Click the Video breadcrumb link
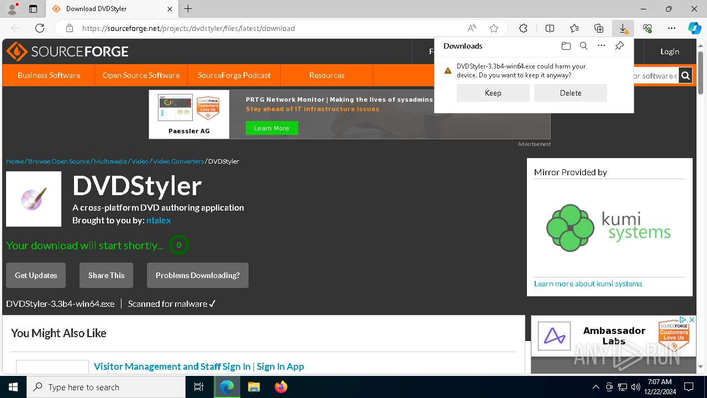Screen dimensions: 707x398 (x=140, y=161)
